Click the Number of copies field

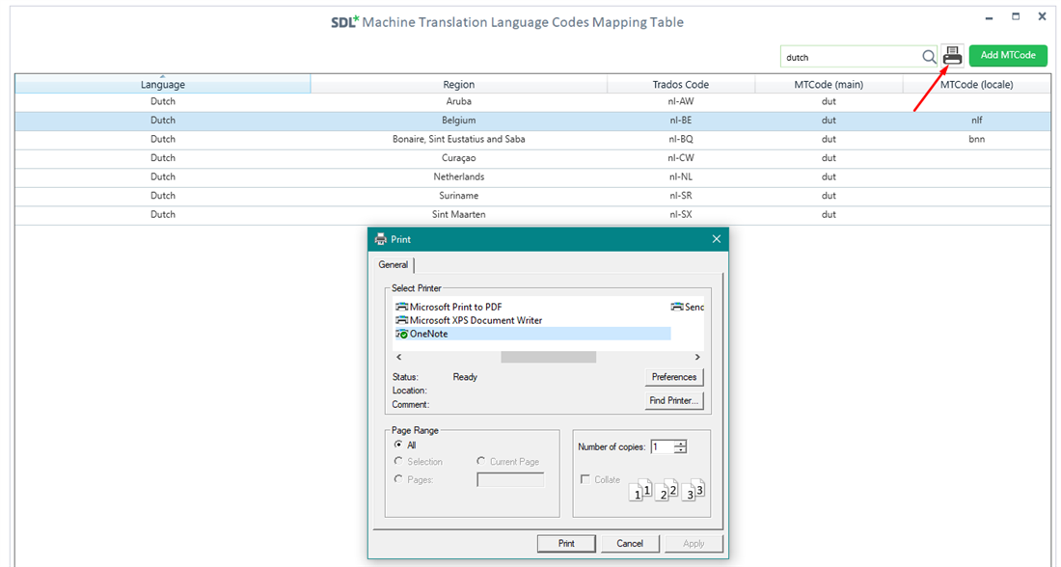click(664, 446)
